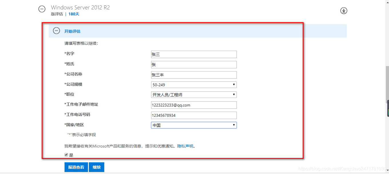Focus the 公司名称 input field
Image resolution: width=389 pixels, height=174 pixels.
point(194,75)
